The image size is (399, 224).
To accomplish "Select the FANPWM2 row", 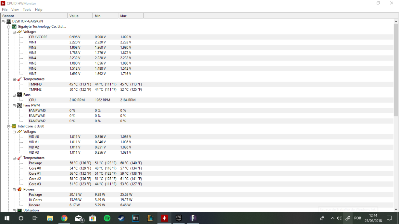I will (197, 121).
